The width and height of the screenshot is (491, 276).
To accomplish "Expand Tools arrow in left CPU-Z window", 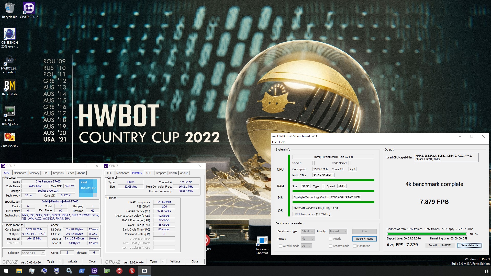I will coord(60,261).
